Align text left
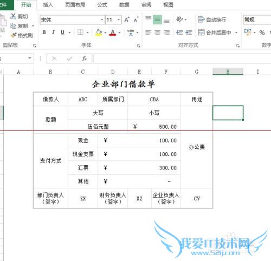Image resolution: width=271 pixels, height=261 pixels. click(148, 32)
